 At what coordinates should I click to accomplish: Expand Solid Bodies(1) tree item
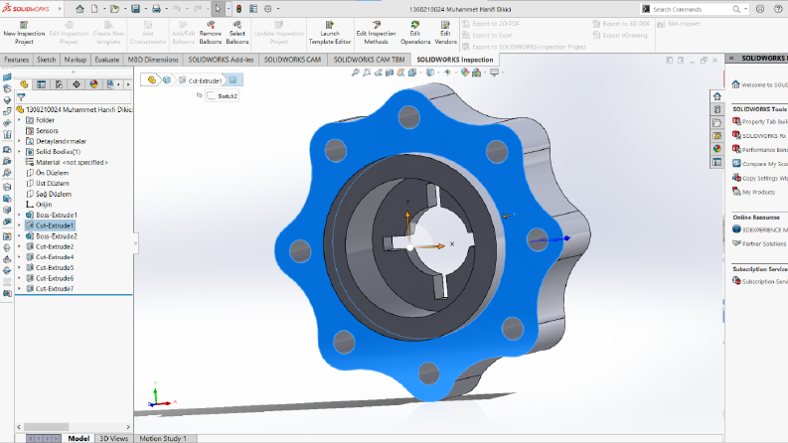point(20,152)
